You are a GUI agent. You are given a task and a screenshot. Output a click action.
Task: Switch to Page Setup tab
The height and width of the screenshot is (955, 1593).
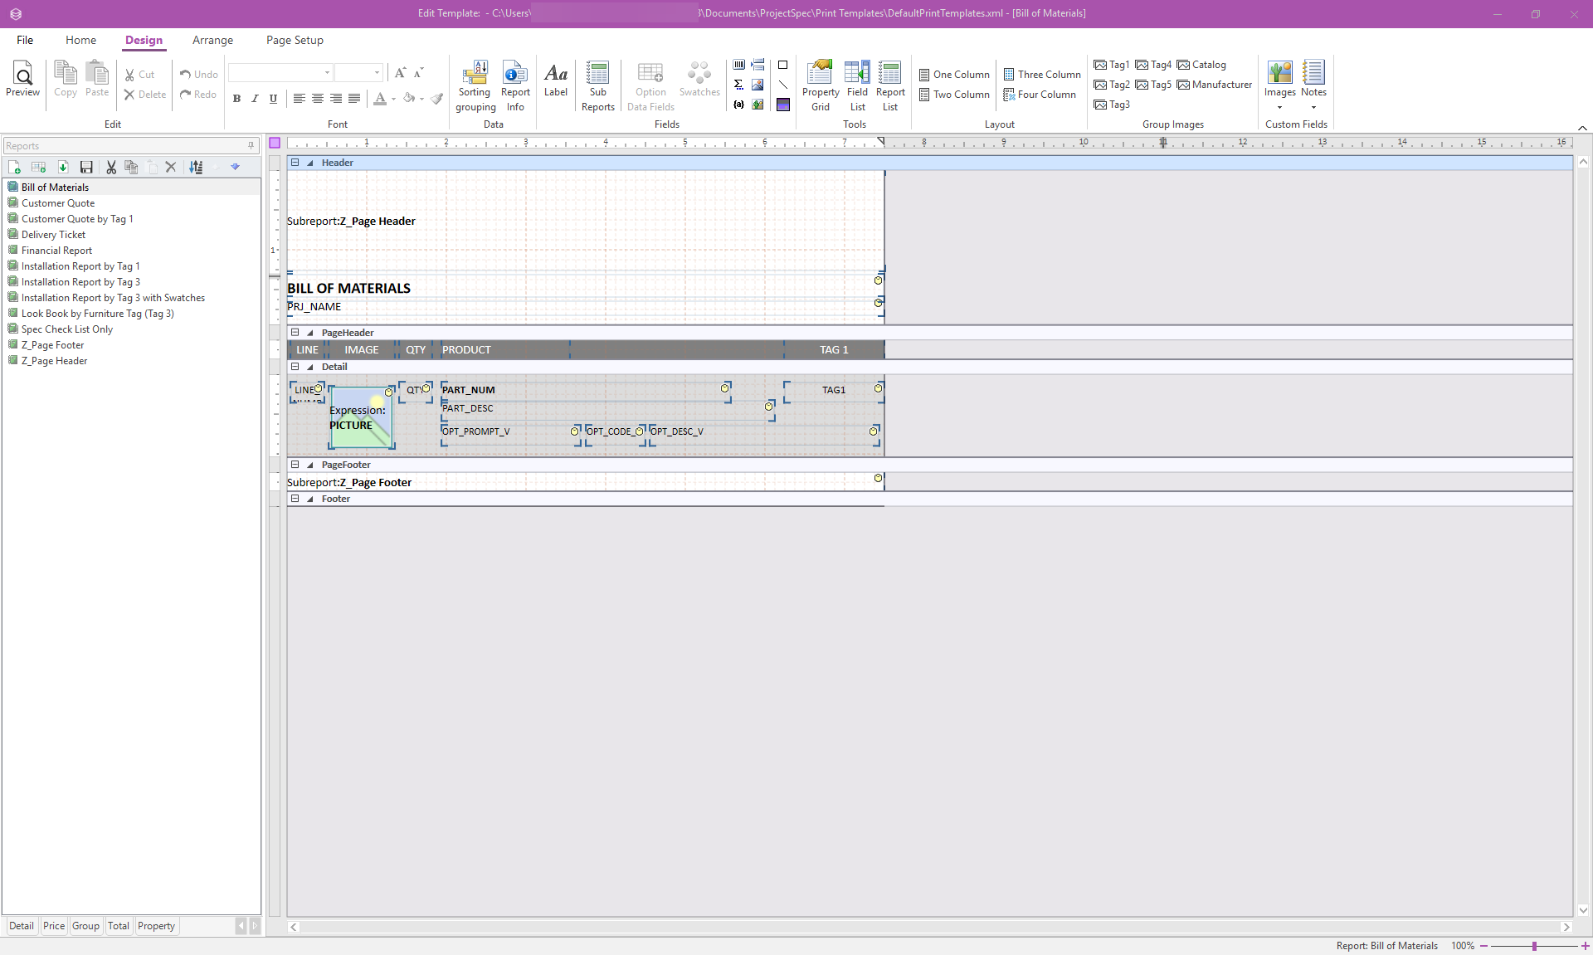[x=295, y=40]
